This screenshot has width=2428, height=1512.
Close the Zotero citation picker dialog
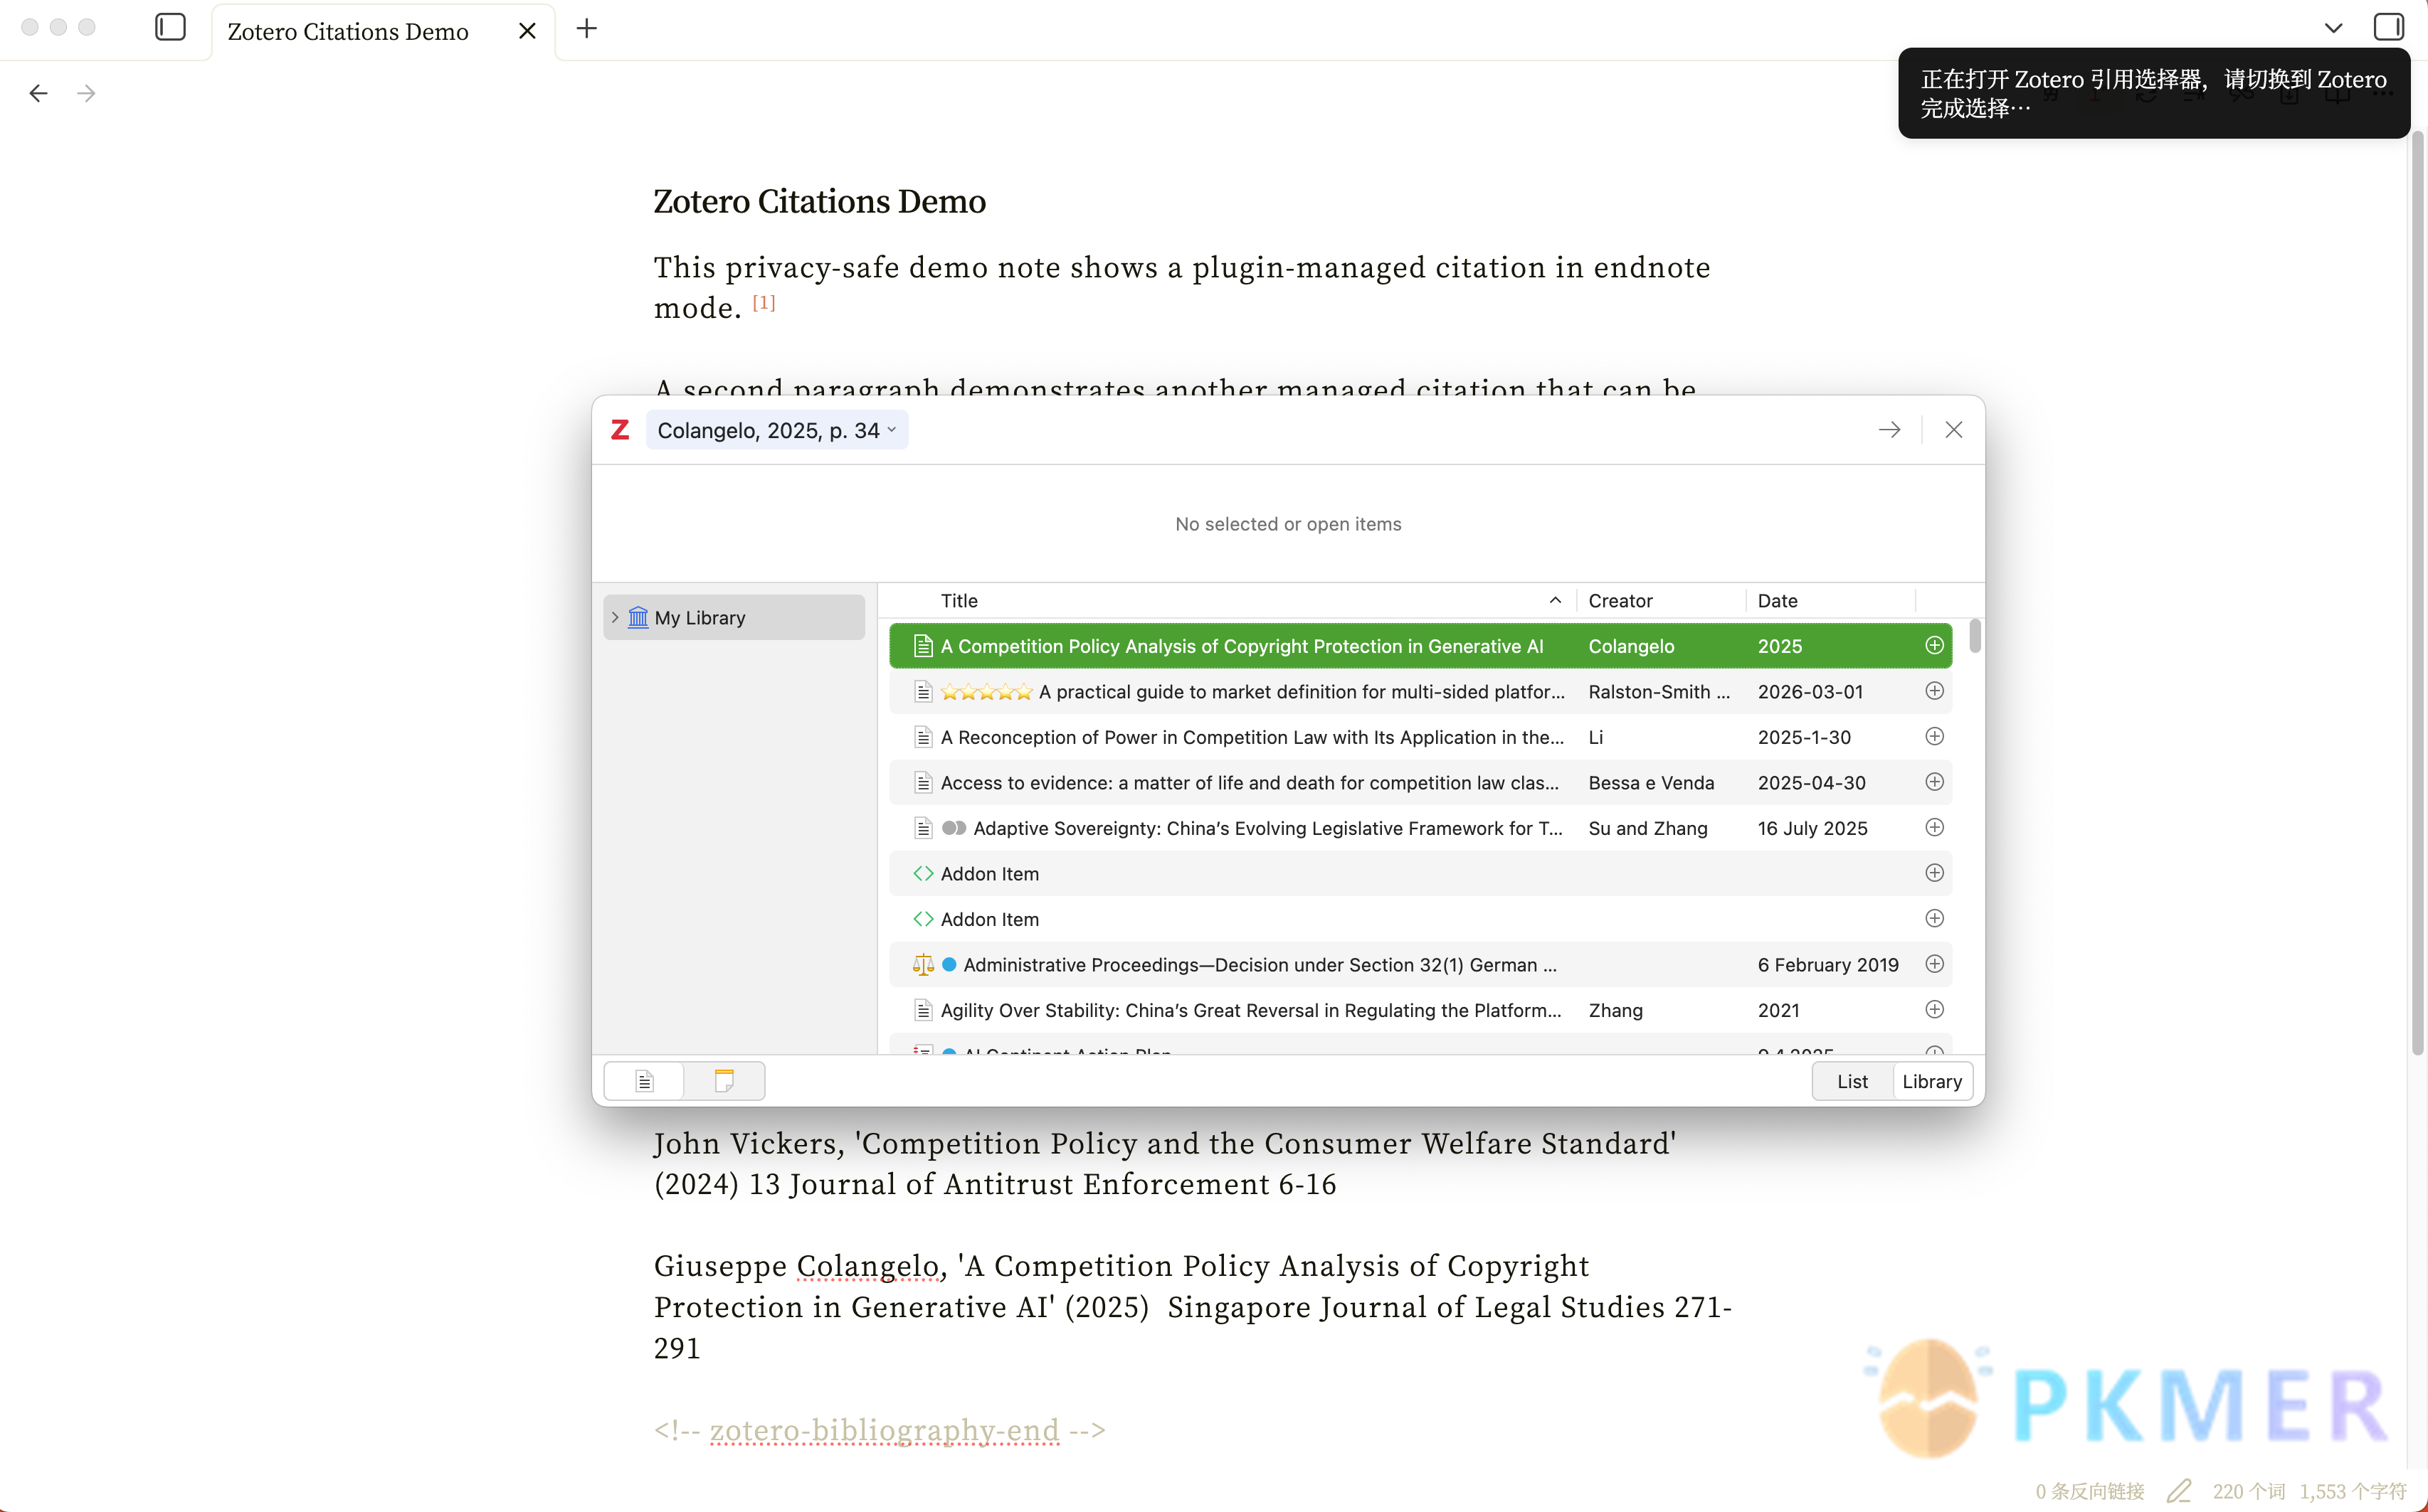point(1954,430)
